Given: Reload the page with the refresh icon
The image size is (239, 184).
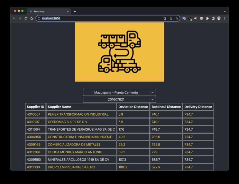Looking at the screenshot, I should coord(26,18).
